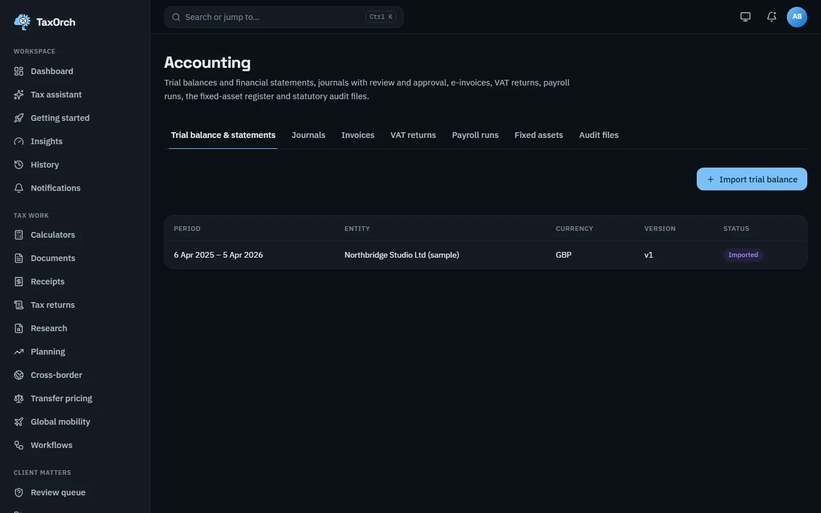Click the Review queue shield icon
821x513 pixels.
pos(19,492)
